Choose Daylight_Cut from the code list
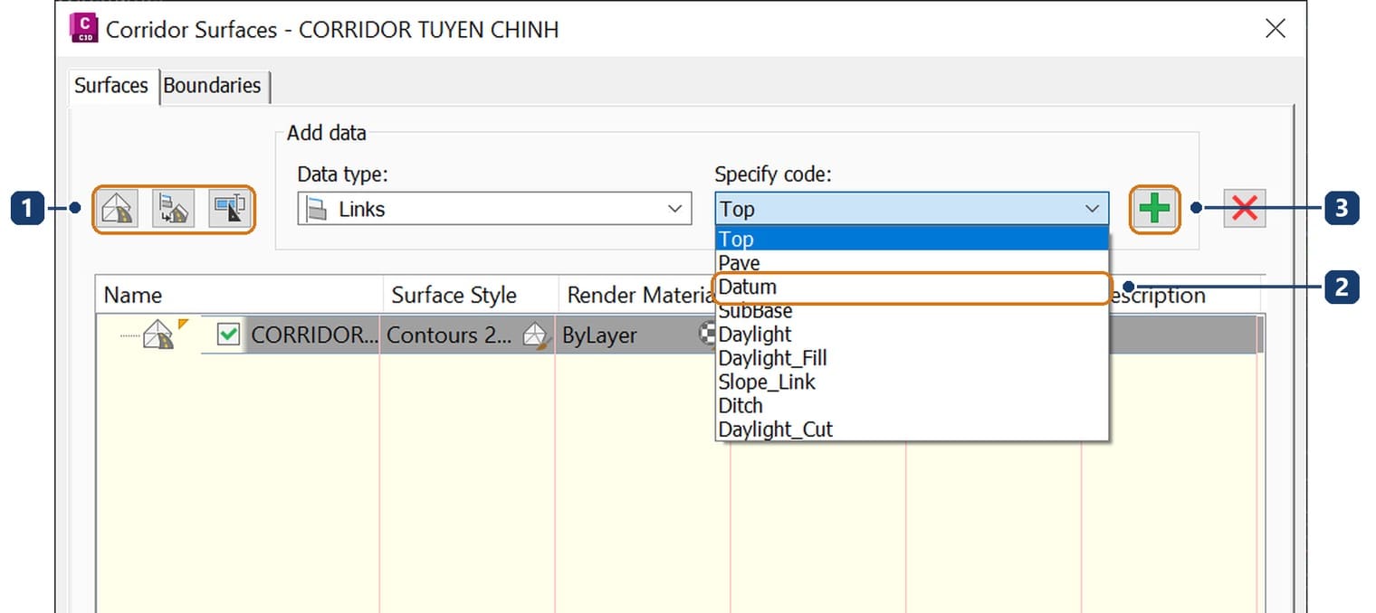1376x613 pixels. tap(912, 429)
